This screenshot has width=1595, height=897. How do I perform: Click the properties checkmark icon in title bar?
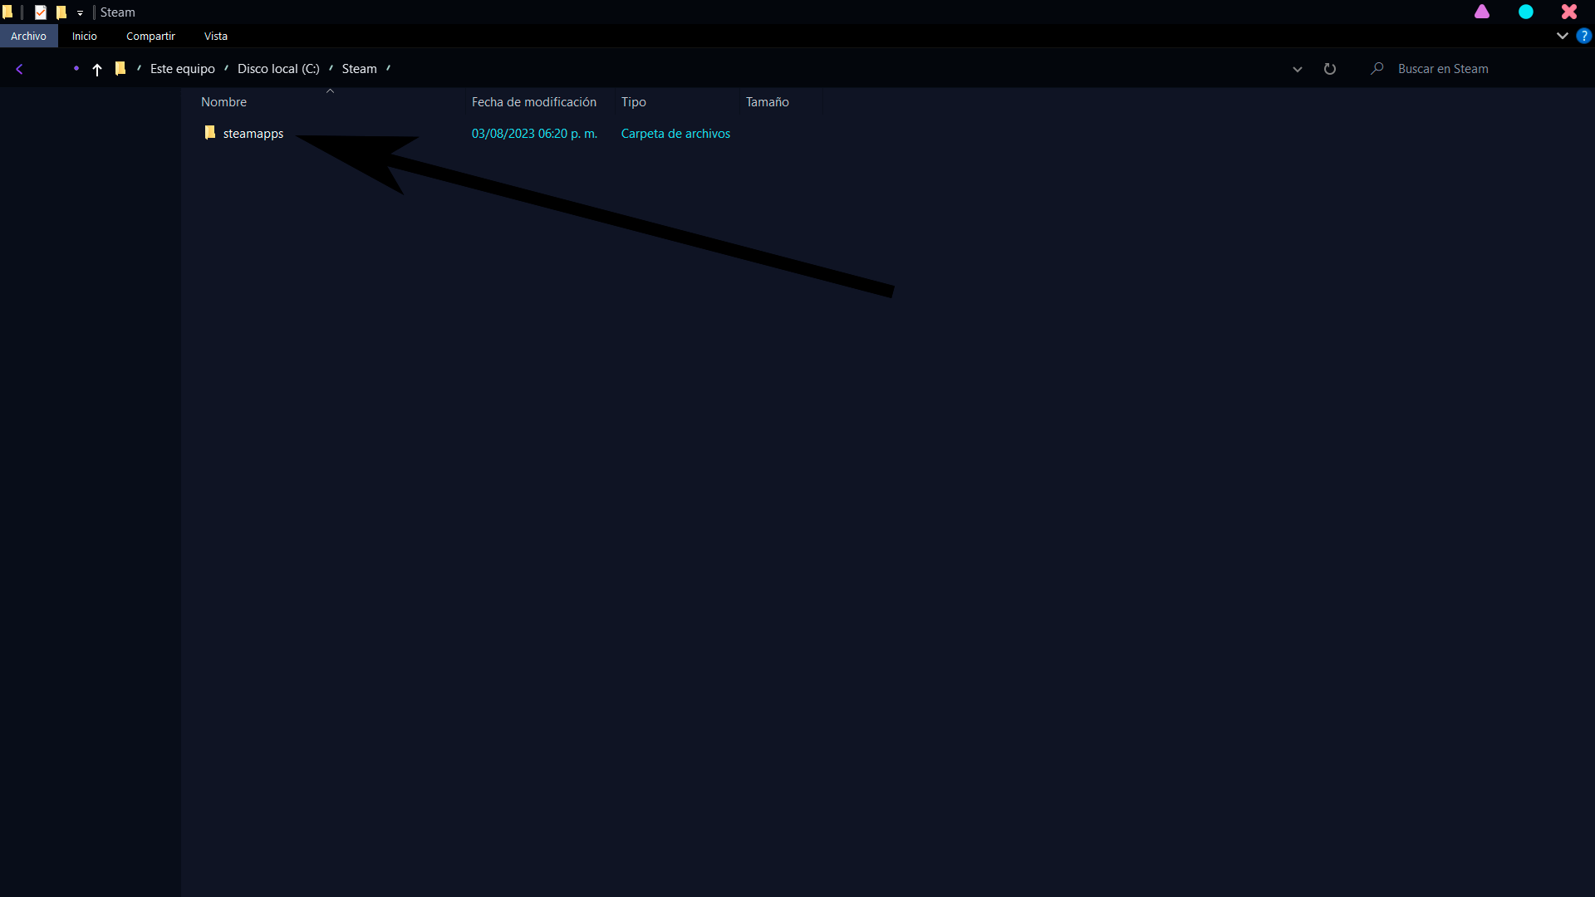click(41, 12)
